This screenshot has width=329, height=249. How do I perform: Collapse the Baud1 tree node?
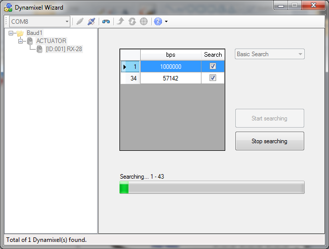(x=11, y=33)
